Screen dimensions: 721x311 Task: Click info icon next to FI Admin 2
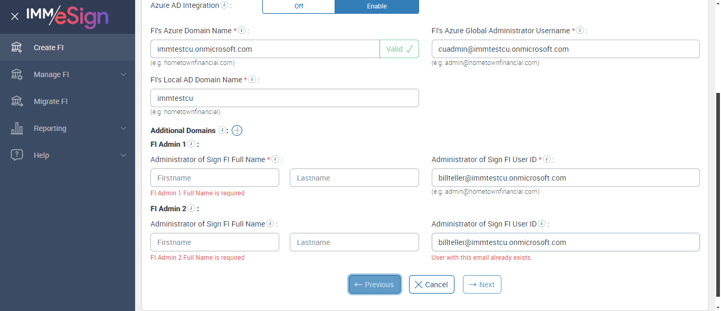191,208
